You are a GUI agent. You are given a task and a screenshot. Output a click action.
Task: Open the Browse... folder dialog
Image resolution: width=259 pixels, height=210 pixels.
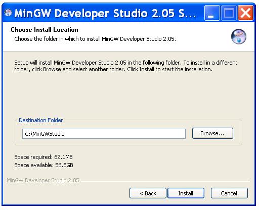212,133
